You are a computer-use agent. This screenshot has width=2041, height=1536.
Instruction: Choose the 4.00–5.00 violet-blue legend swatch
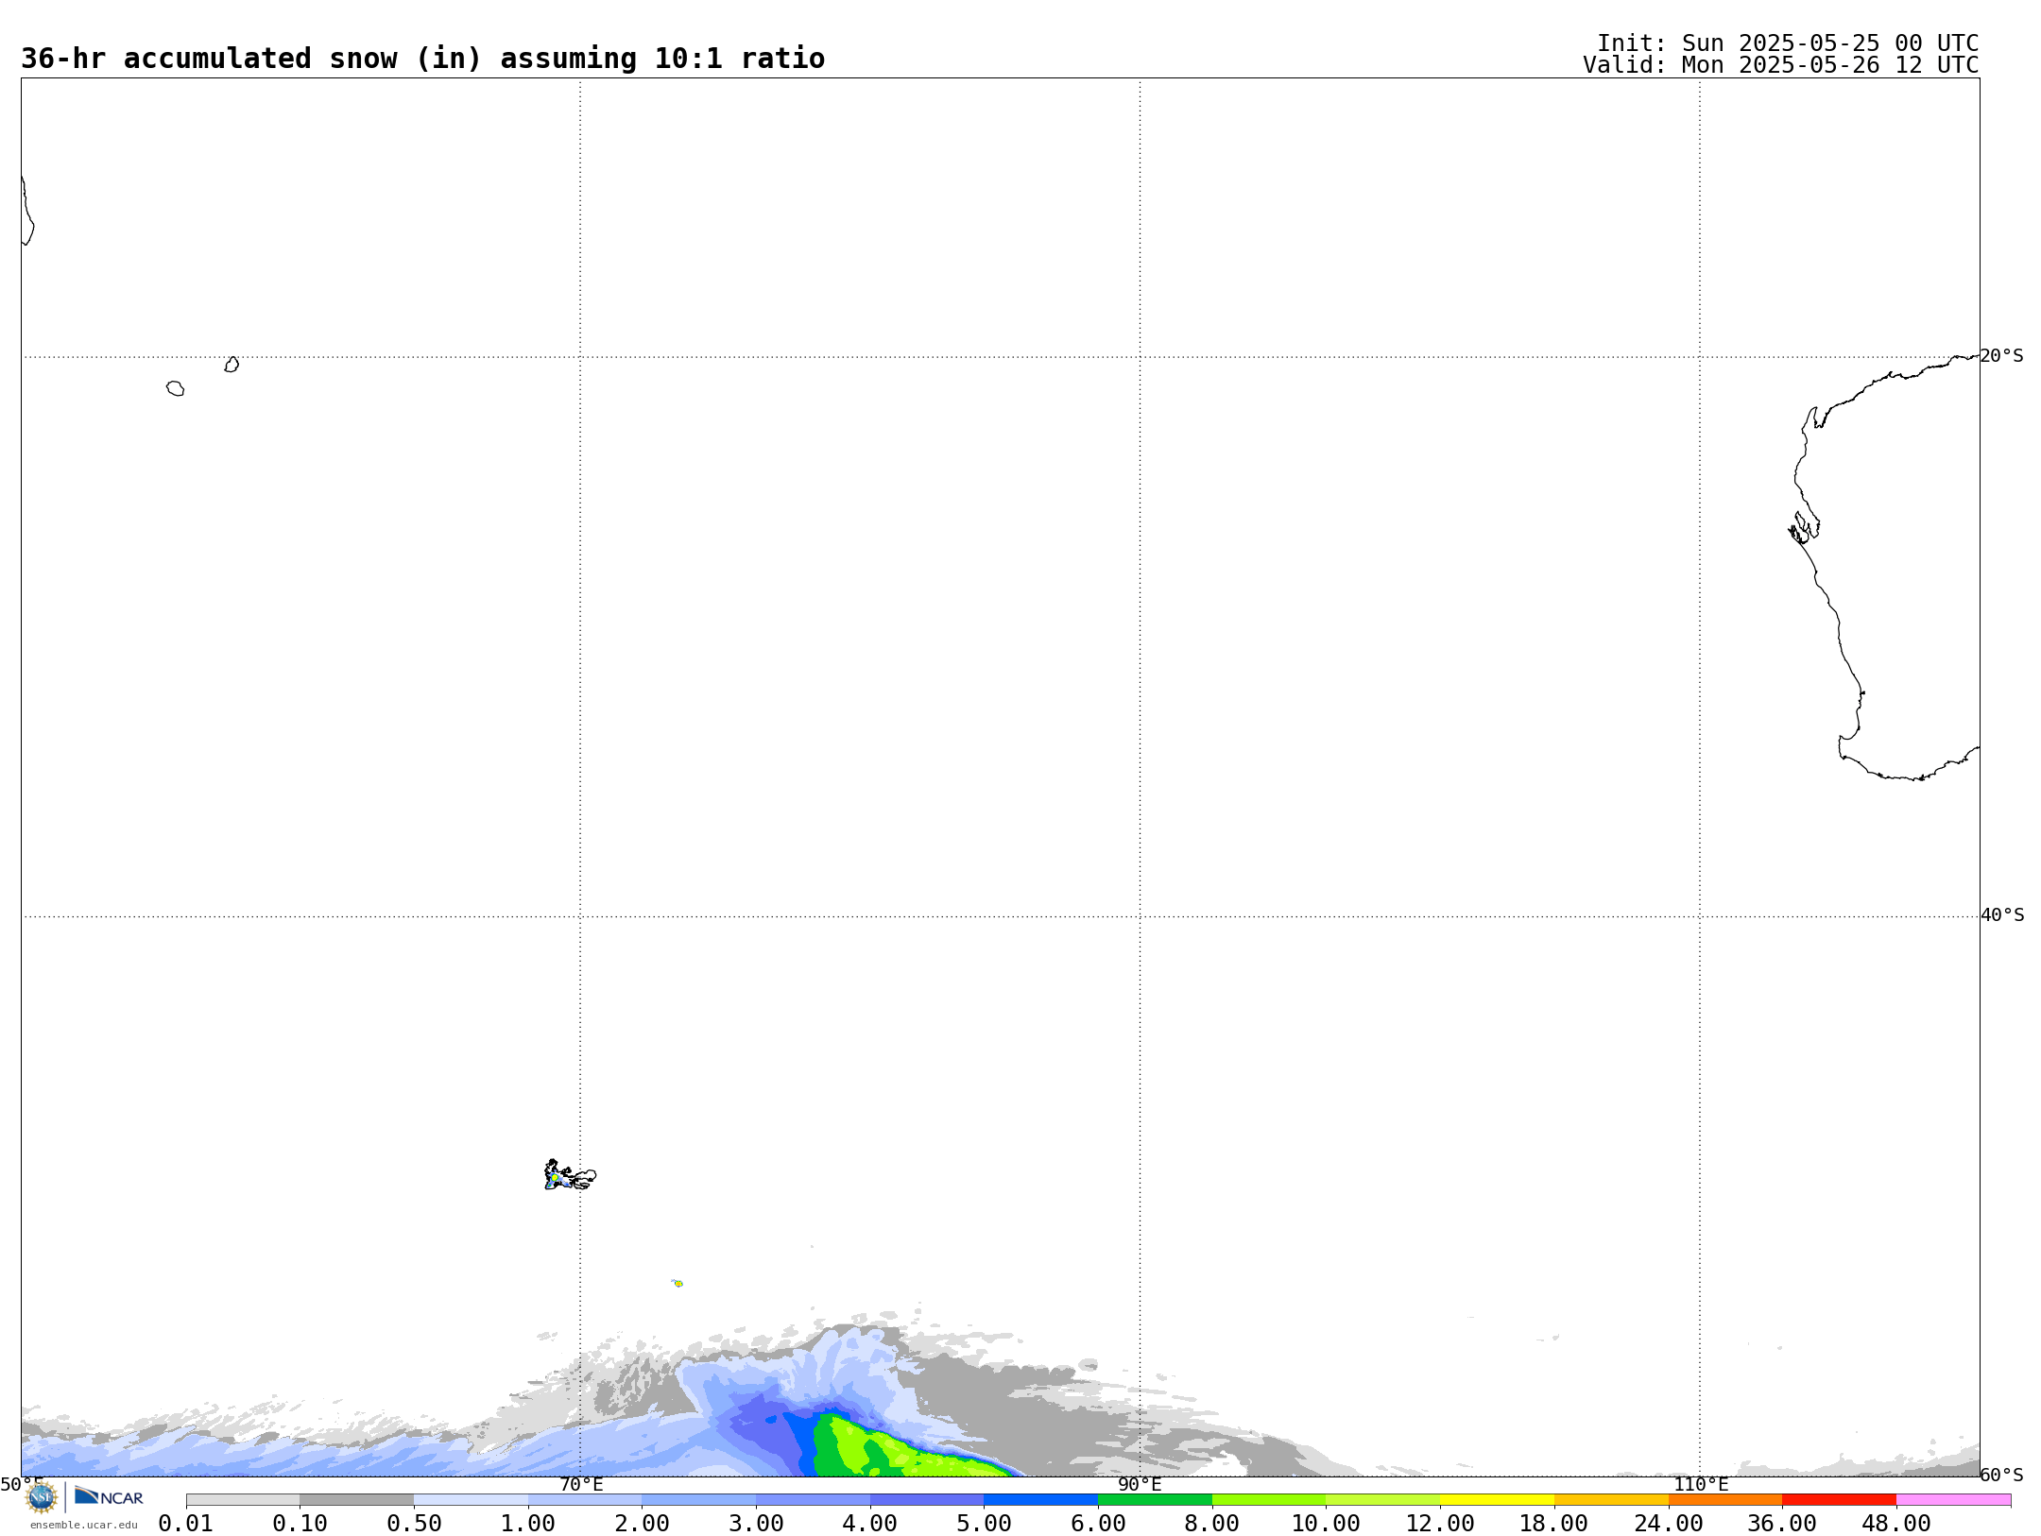click(x=927, y=1500)
